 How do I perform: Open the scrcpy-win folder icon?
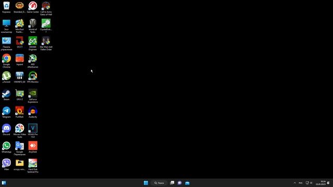20,165
